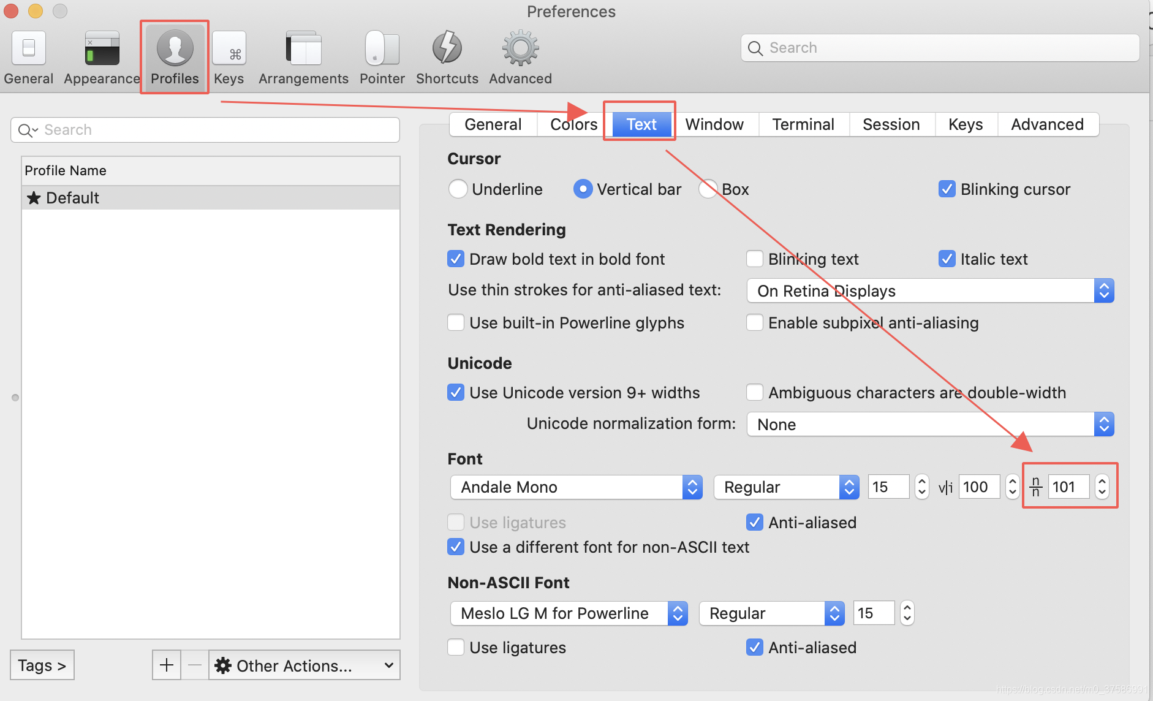Toggle Use Unicode version 9+ widths
Image resolution: width=1153 pixels, height=701 pixels.
[x=455, y=392]
